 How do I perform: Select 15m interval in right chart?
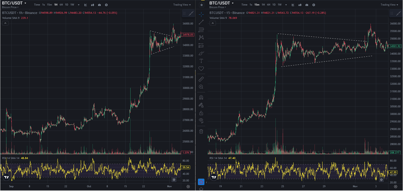coord(257,5)
